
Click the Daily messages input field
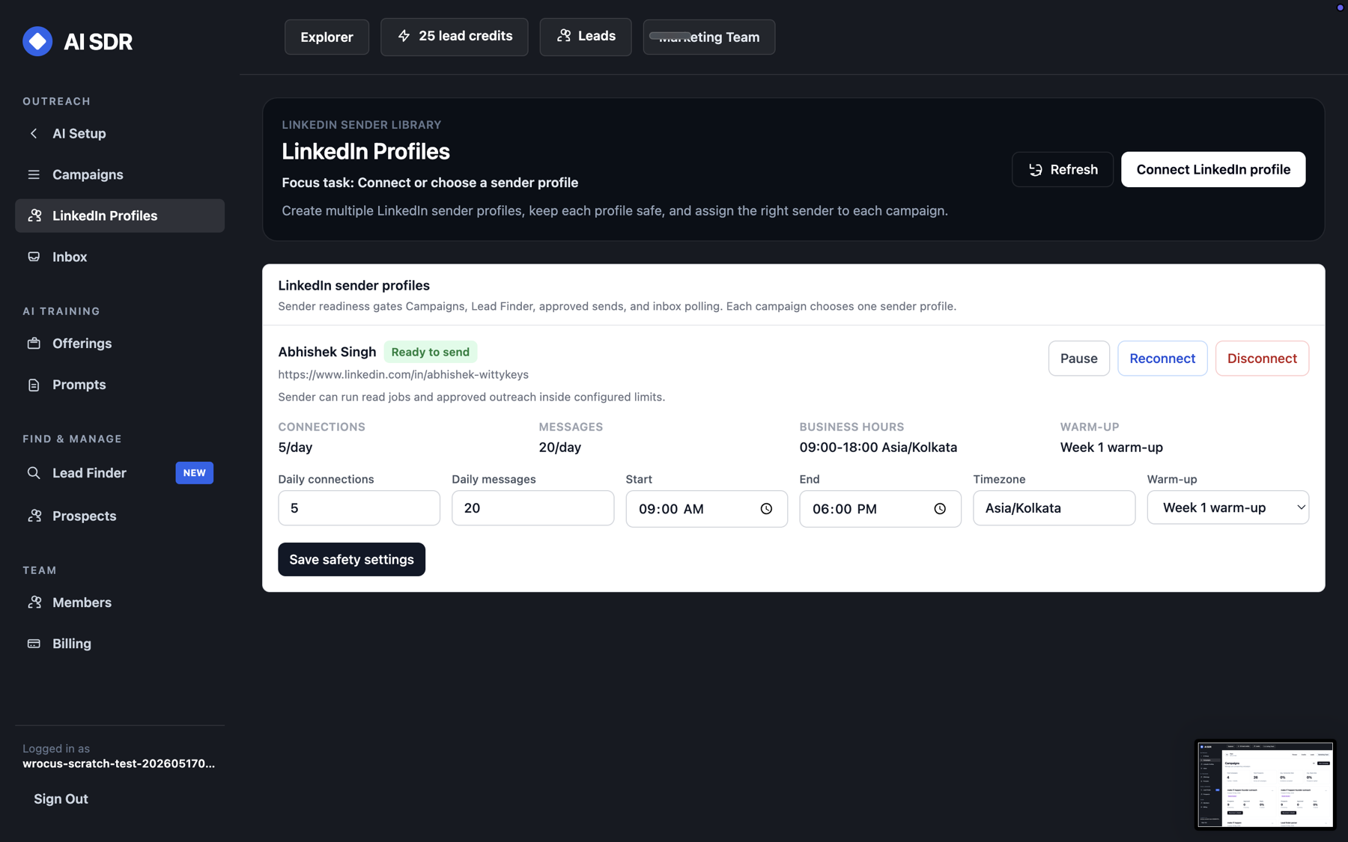pos(532,508)
